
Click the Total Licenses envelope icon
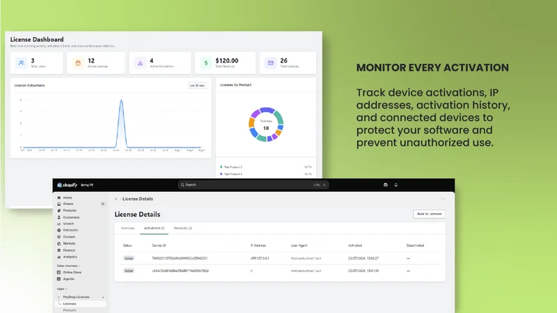point(271,63)
